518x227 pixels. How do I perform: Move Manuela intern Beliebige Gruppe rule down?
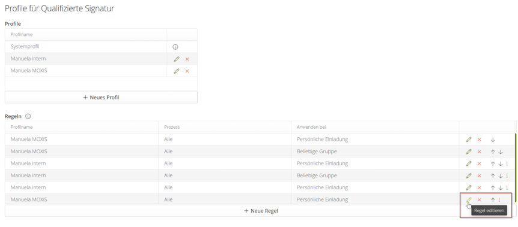point(501,176)
